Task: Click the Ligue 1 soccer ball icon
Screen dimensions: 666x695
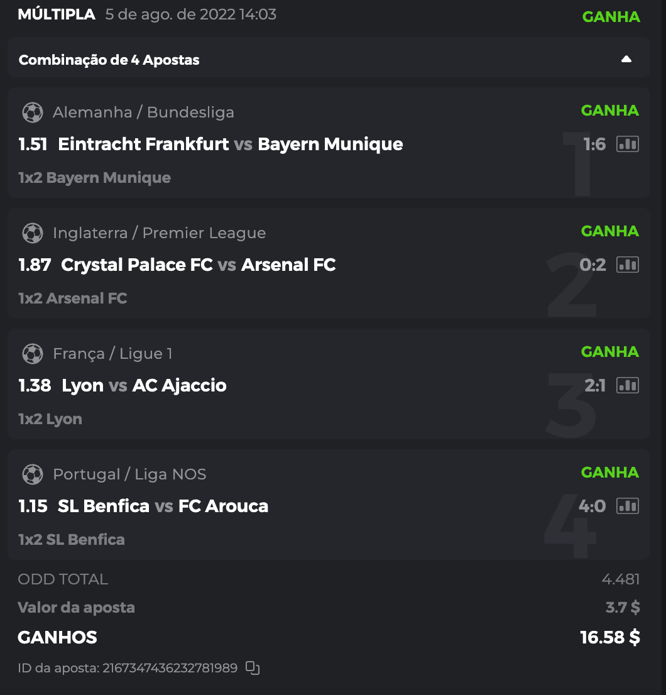Action: point(32,354)
